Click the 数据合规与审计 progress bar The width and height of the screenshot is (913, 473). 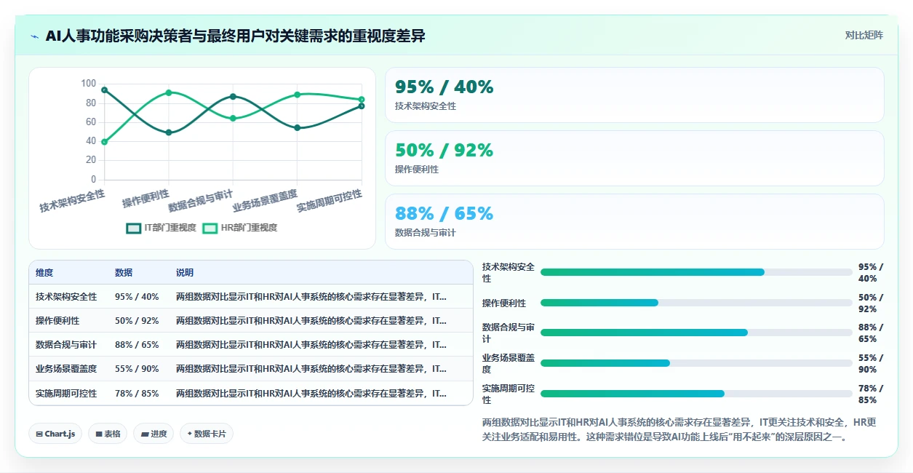[x=696, y=333]
